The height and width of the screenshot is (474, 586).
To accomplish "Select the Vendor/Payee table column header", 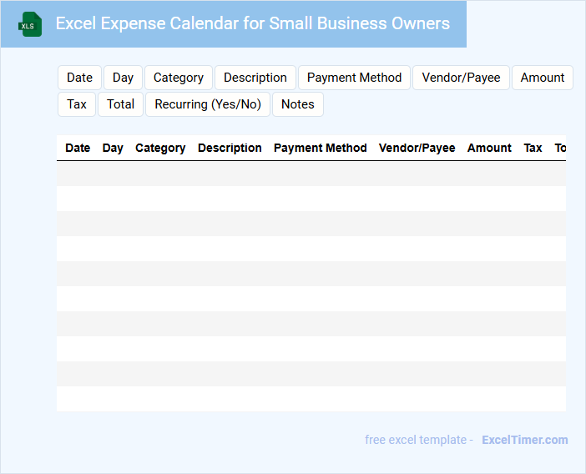I will click(417, 148).
